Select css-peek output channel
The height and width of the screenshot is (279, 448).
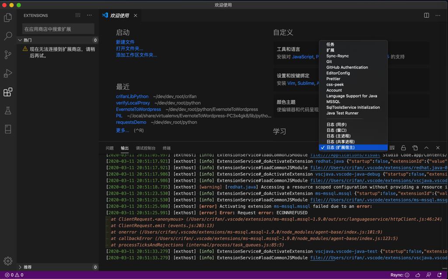coord(353,84)
